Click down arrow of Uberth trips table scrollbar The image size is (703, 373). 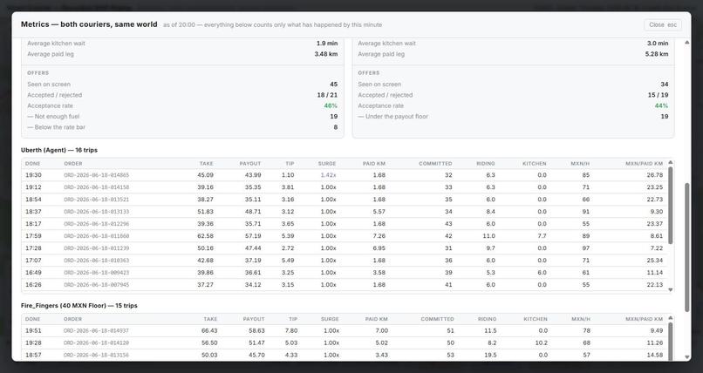point(671,289)
